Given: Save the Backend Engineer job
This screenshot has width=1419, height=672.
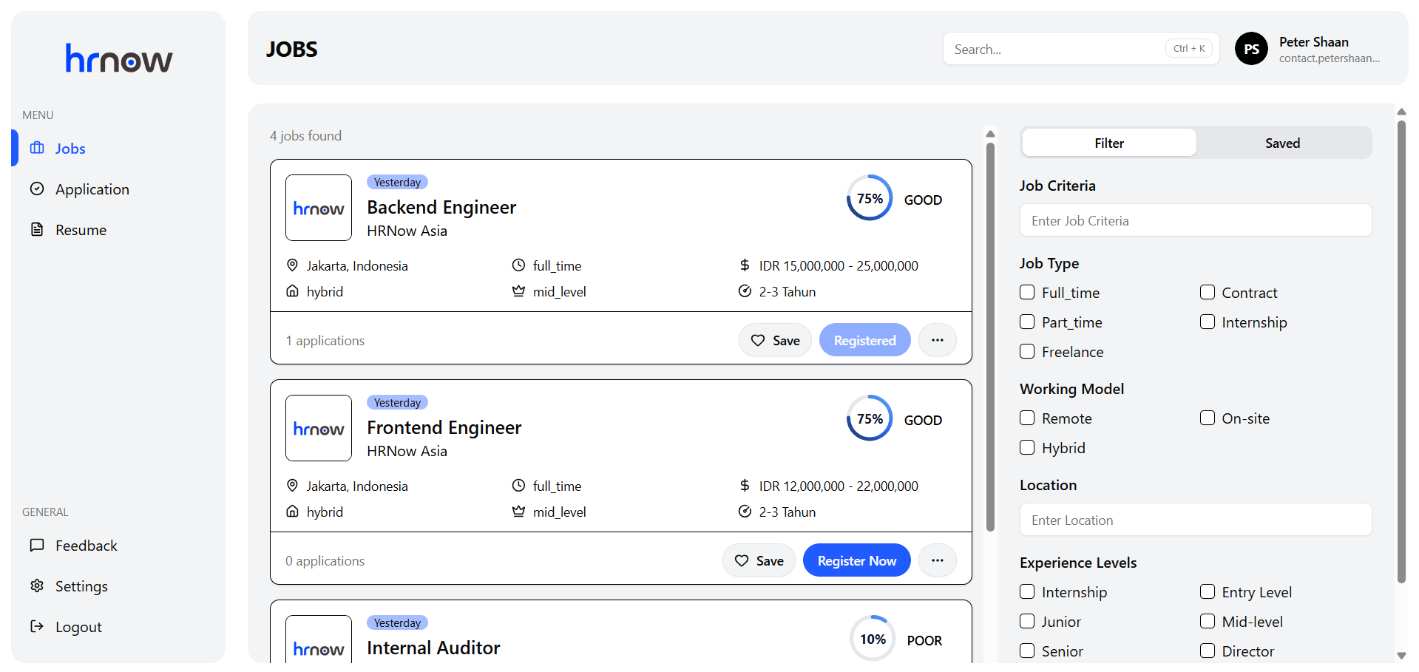Looking at the screenshot, I should 775,340.
